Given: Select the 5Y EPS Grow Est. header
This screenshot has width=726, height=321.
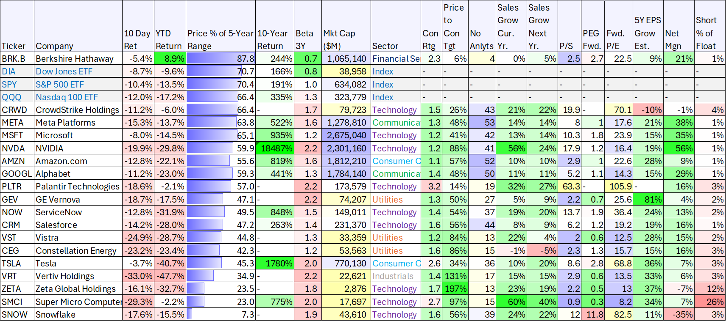Looking at the screenshot, I should pos(648,26).
